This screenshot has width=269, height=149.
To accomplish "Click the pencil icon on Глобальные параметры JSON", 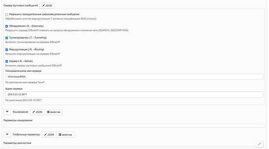I will pyautogui.click(x=45, y=135).
